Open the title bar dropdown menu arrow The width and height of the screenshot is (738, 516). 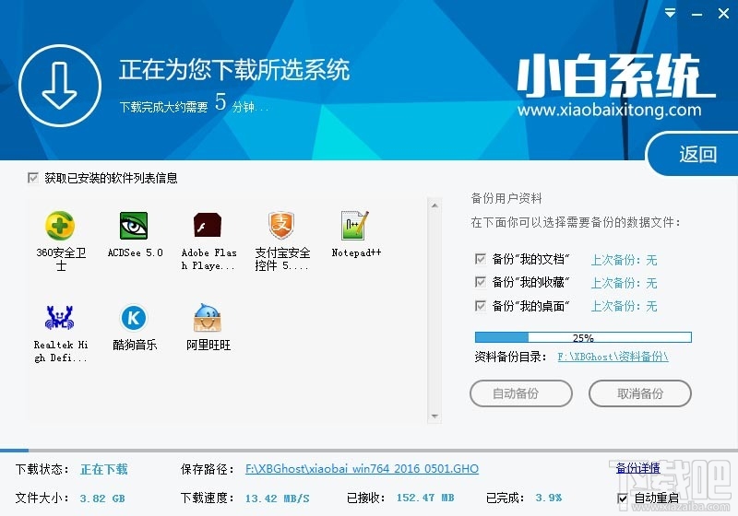(x=670, y=13)
